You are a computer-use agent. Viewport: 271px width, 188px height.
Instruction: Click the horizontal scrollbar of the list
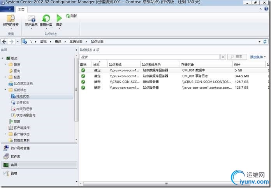166,183
